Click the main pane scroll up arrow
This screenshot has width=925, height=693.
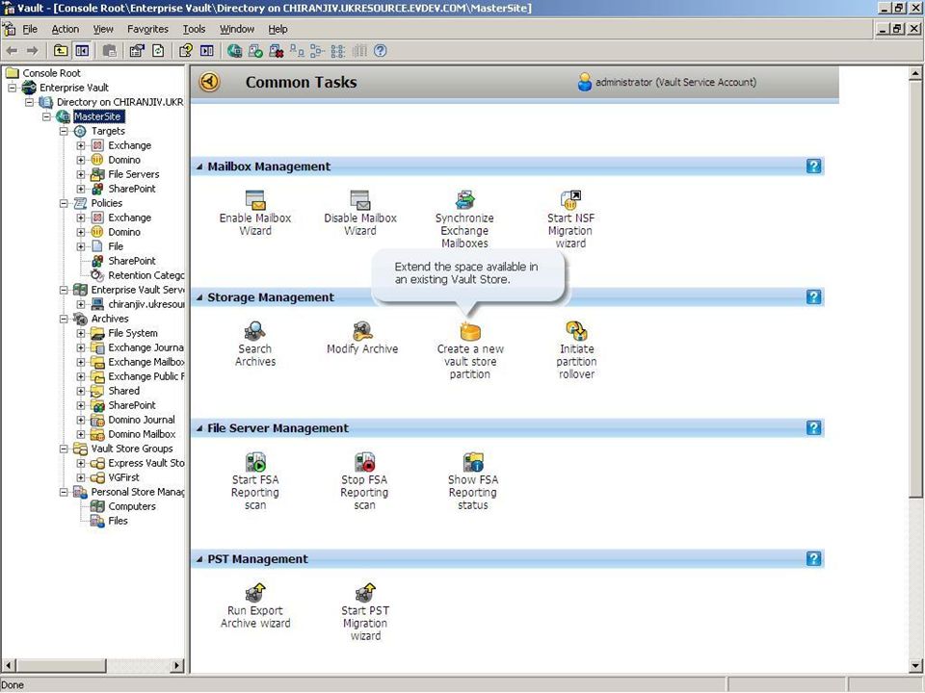coord(915,73)
